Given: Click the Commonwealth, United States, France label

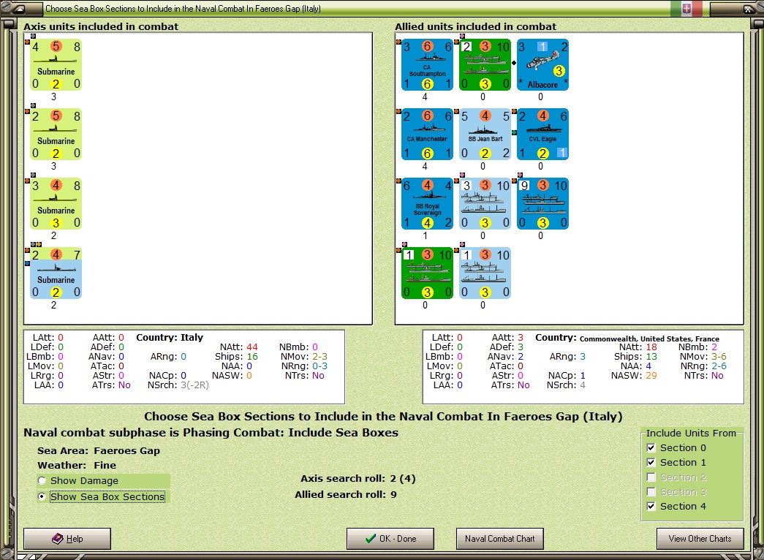Looking at the screenshot, I should pyautogui.click(x=649, y=338).
